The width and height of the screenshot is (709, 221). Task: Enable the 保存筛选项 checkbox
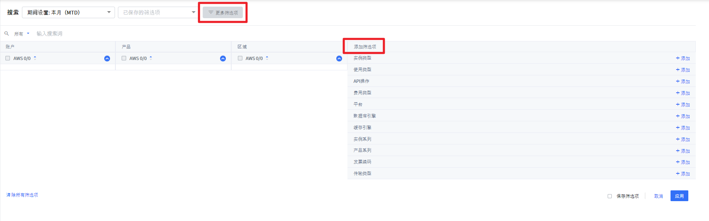click(x=610, y=196)
